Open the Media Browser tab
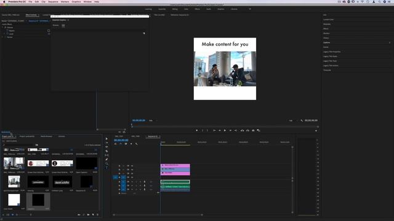The image size is (394, 221). [x=47, y=136]
